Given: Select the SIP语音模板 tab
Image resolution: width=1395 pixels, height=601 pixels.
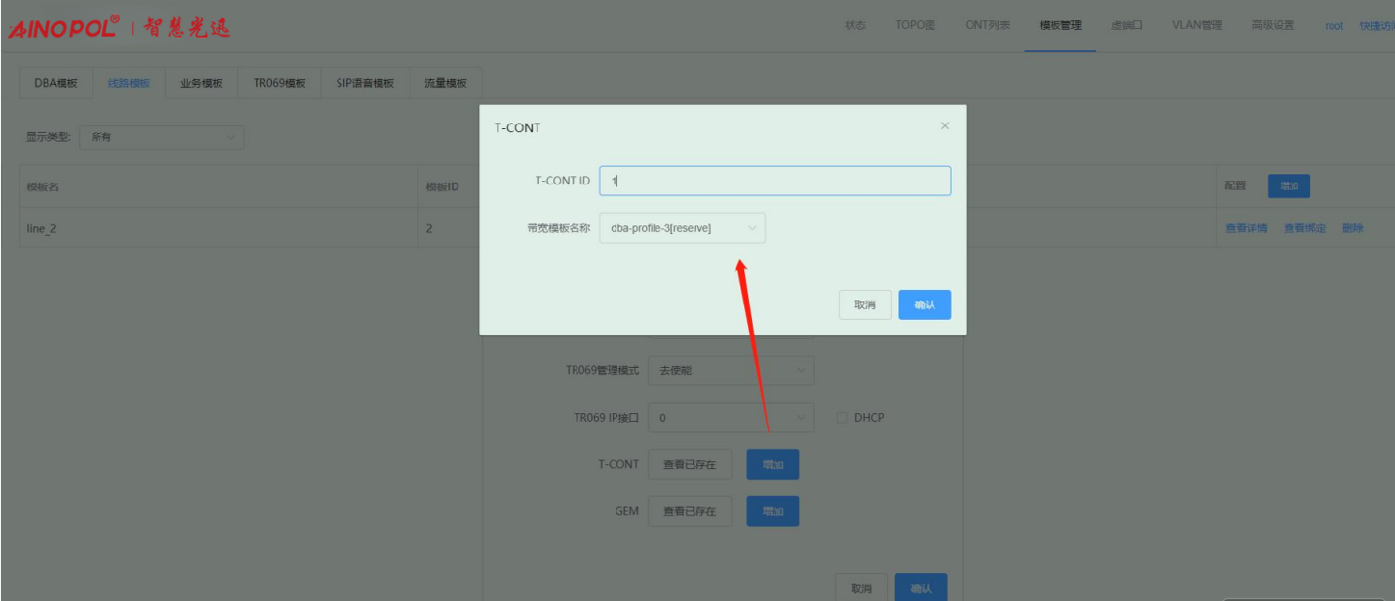Looking at the screenshot, I should pyautogui.click(x=364, y=84).
